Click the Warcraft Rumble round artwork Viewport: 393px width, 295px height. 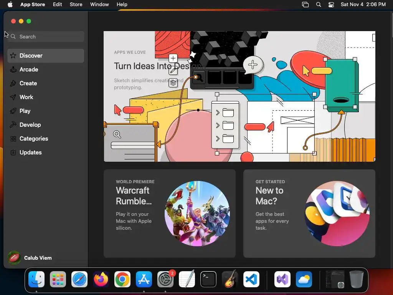click(x=197, y=214)
